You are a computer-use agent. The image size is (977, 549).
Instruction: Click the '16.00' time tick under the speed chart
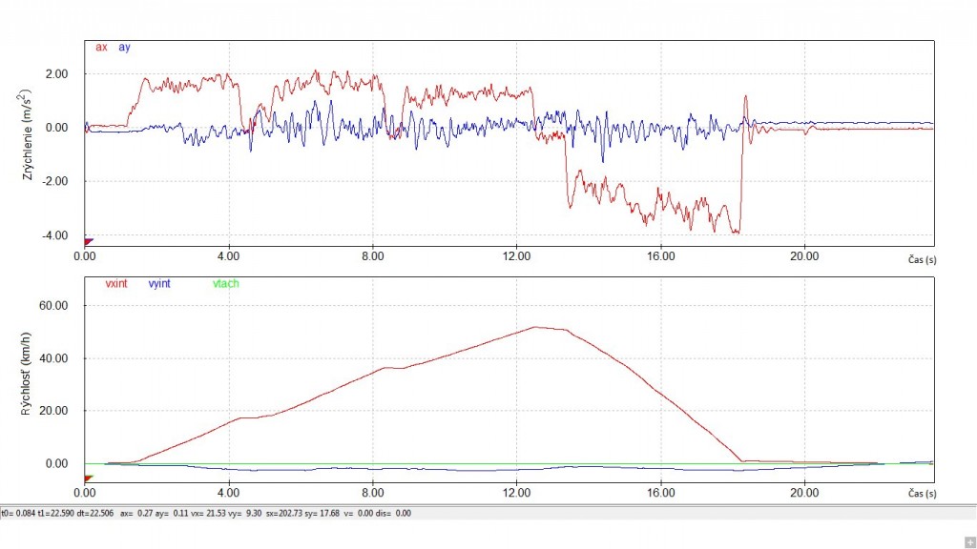(660, 493)
